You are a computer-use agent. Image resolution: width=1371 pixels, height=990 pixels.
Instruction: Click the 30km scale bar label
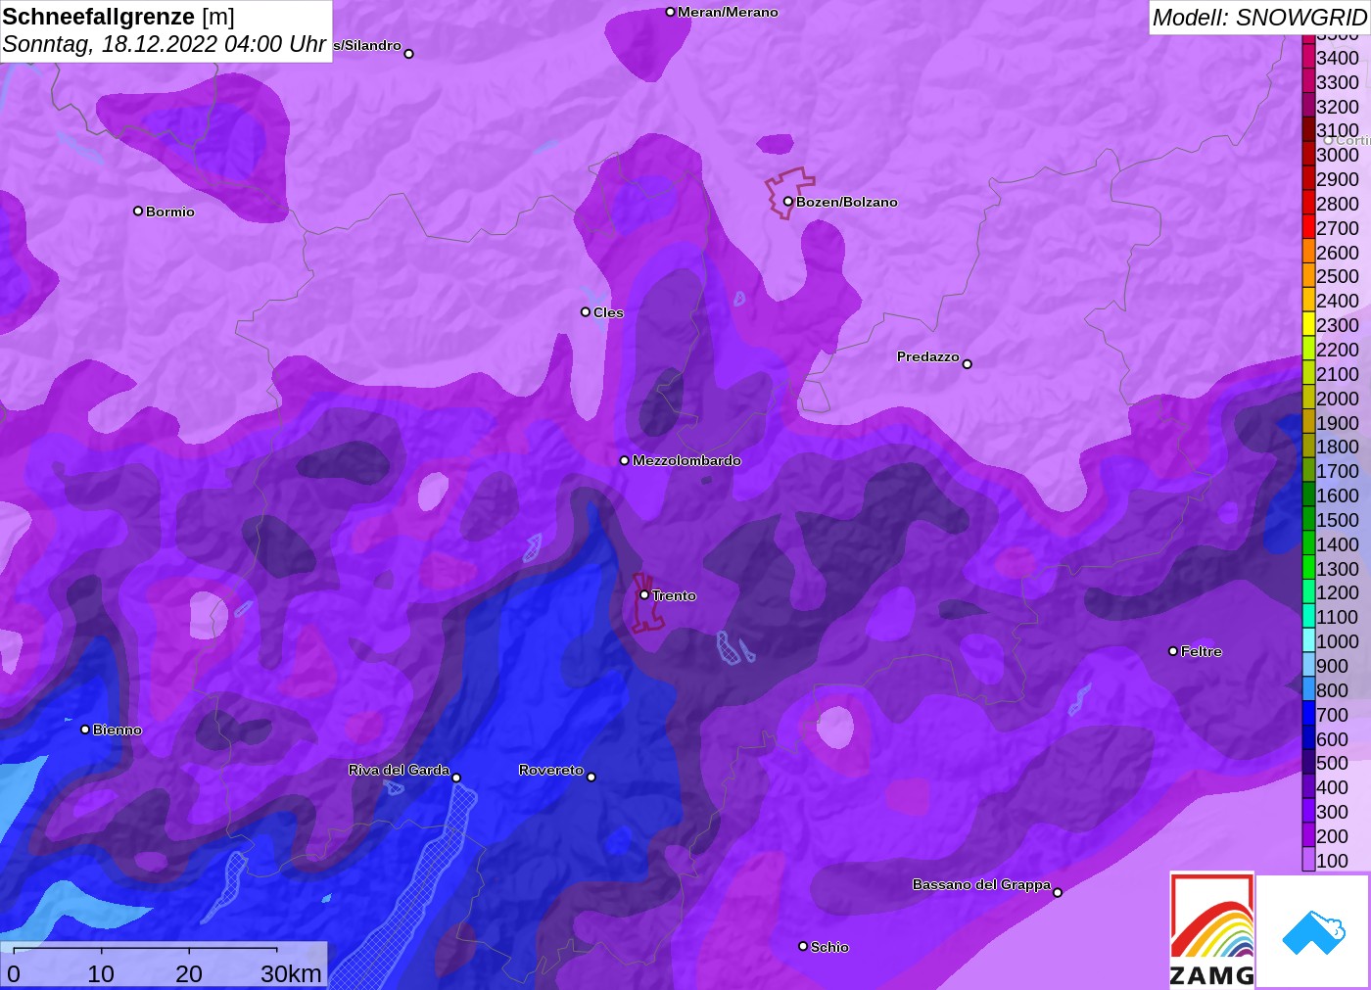click(291, 973)
